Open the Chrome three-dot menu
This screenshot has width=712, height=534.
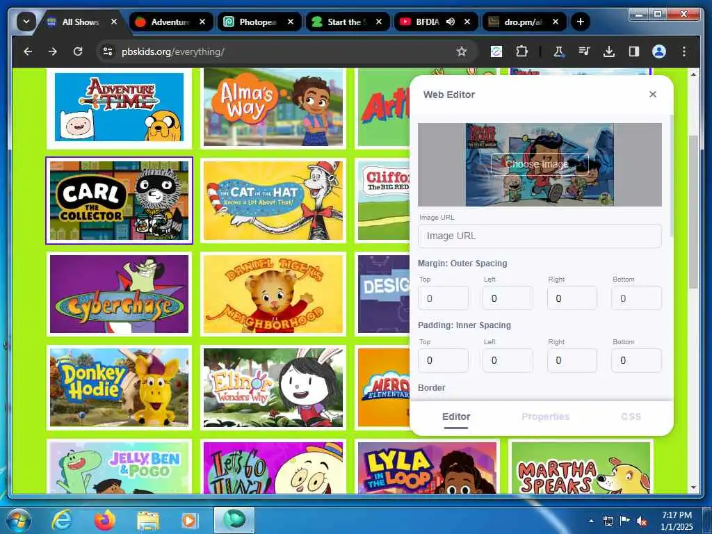pos(684,51)
